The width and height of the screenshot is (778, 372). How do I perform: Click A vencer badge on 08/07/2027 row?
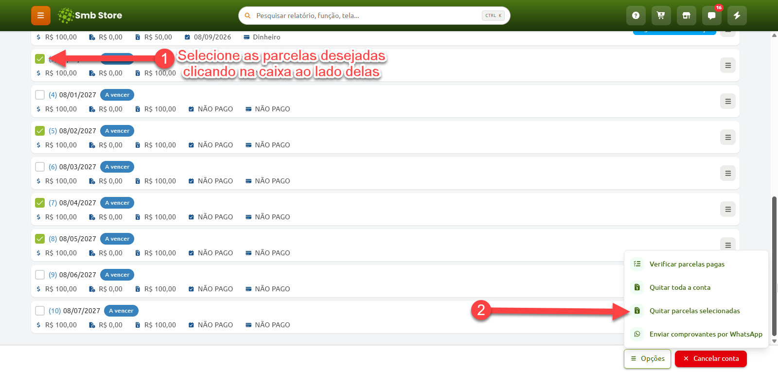pos(121,311)
